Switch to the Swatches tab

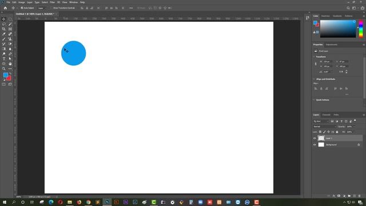pyautogui.click(x=325, y=16)
